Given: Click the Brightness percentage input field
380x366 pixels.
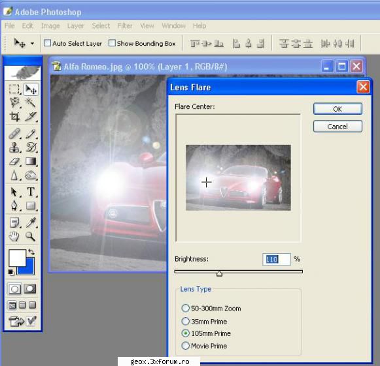Looking at the screenshot, I should coord(277,260).
